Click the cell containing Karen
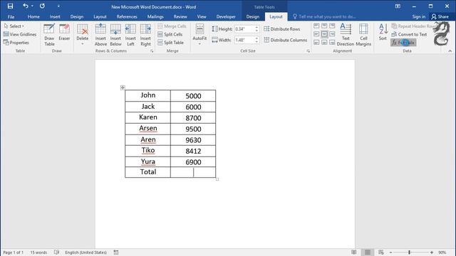The image size is (456, 256). tap(148, 117)
